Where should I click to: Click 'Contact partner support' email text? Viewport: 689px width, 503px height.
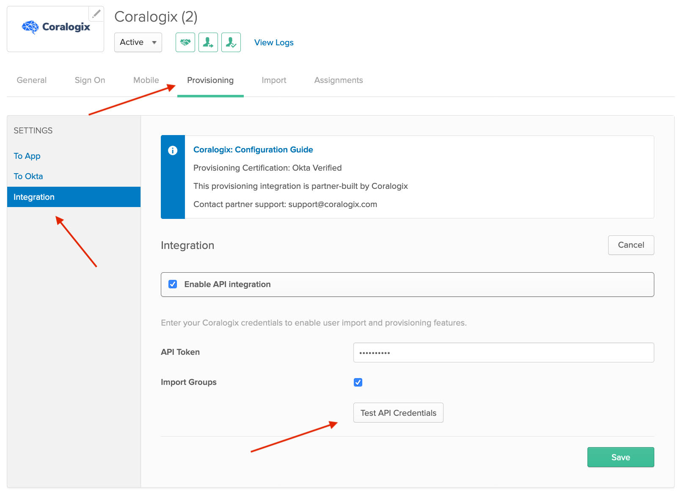click(285, 204)
